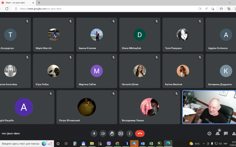Click the camera permission icon in address bar
This screenshot has height=147, width=236.
click(x=200, y=9)
